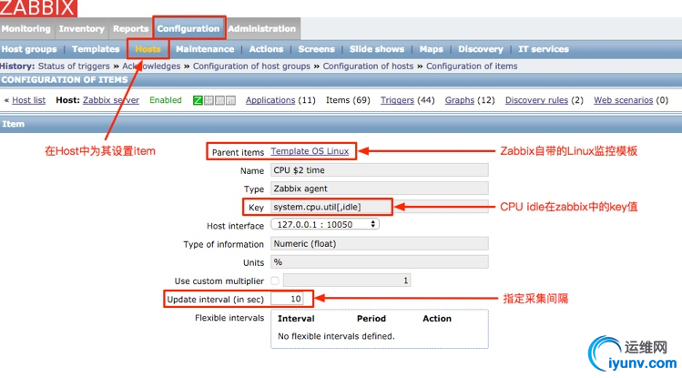Click Type of information 'Numeric (float)' field
The width and height of the screenshot is (682, 378).
(380, 243)
